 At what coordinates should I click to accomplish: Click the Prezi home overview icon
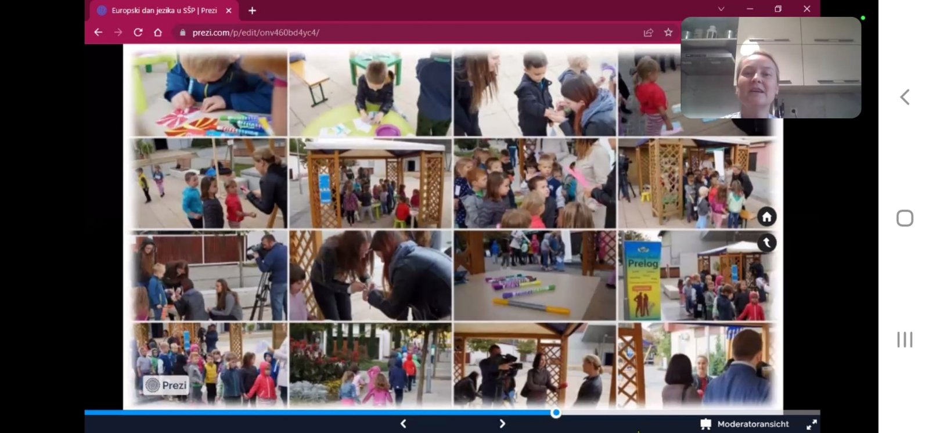766,217
